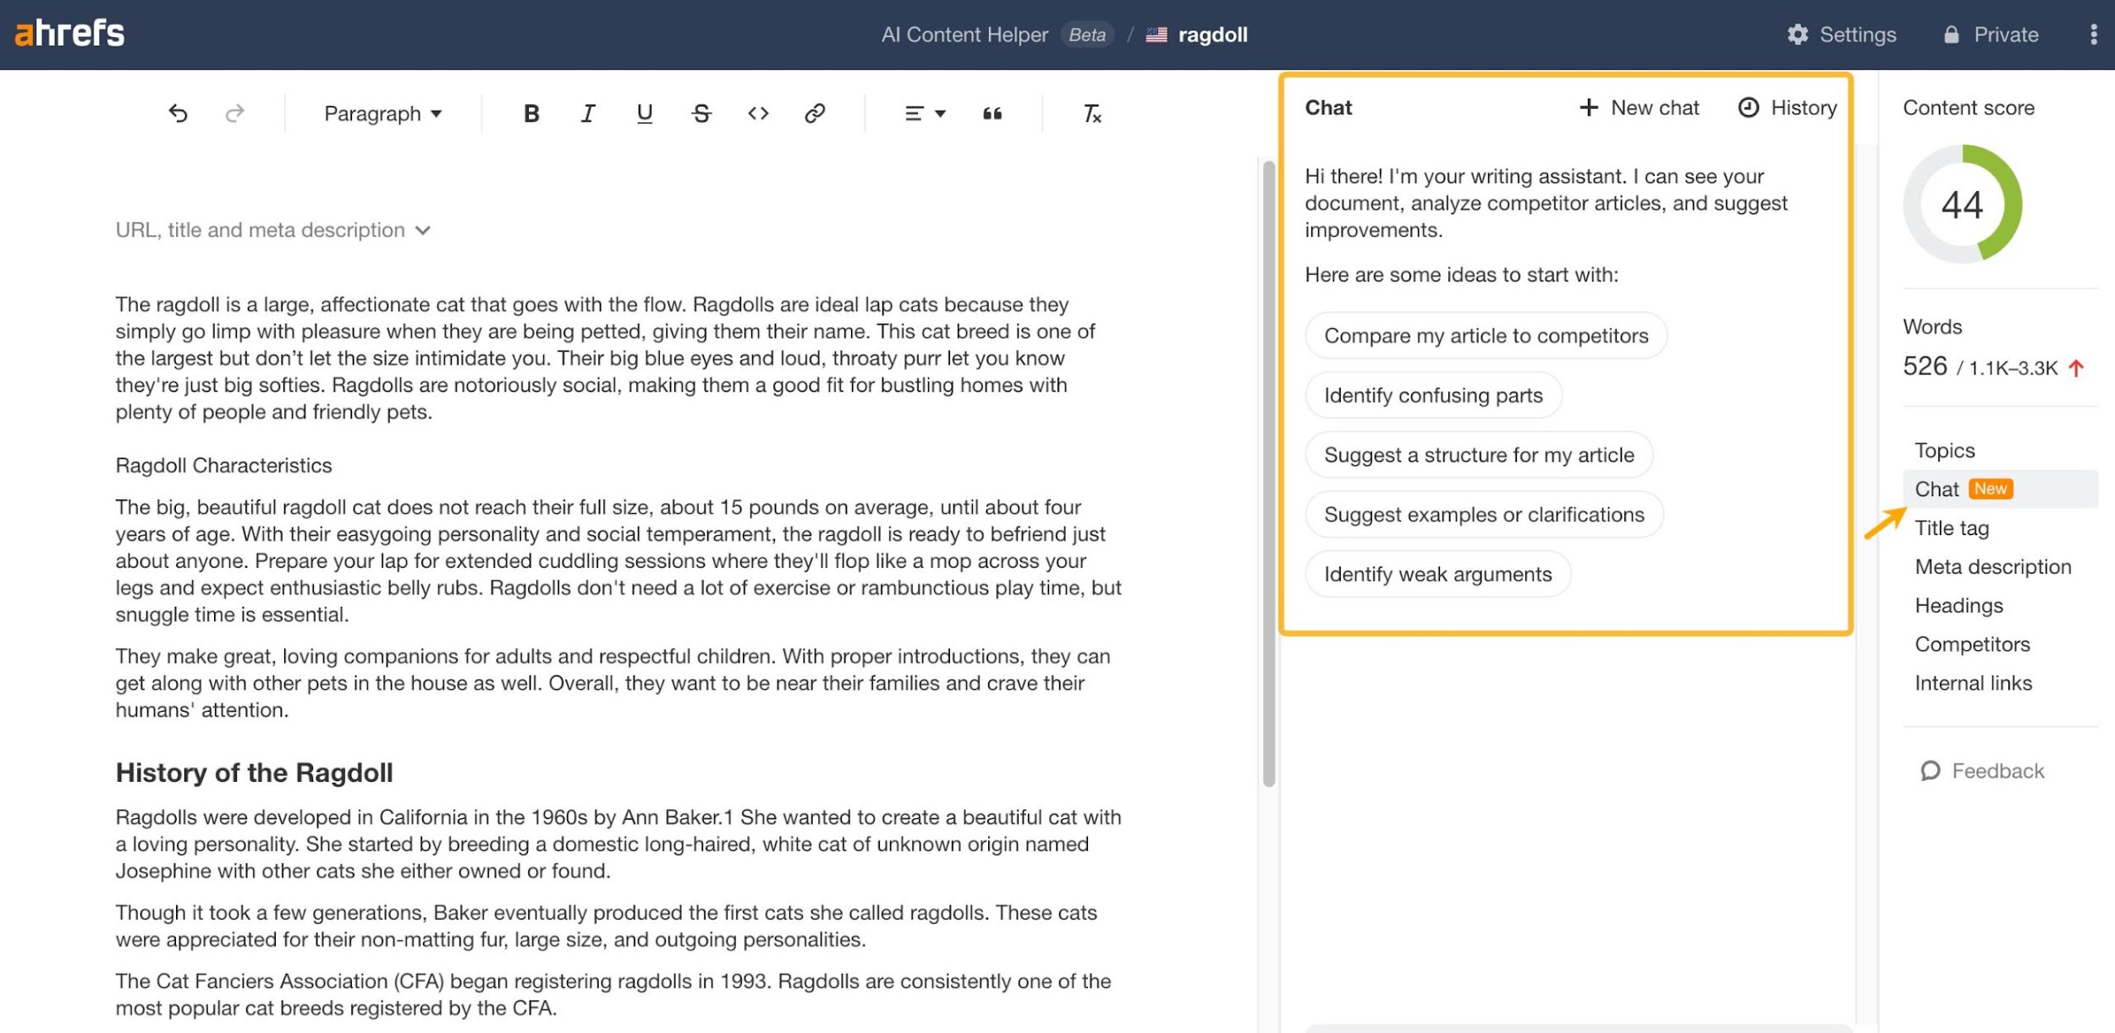Insert inline code formatting
The width and height of the screenshot is (2115, 1033).
tap(758, 113)
